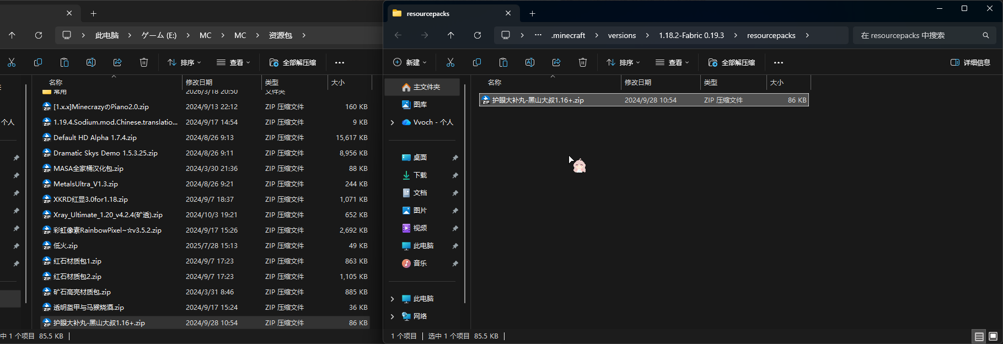Image resolution: width=1003 pixels, height=344 pixels.
Task: Click Cut icon in resourcepacks window toolbar
Action: [x=450, y=62]
